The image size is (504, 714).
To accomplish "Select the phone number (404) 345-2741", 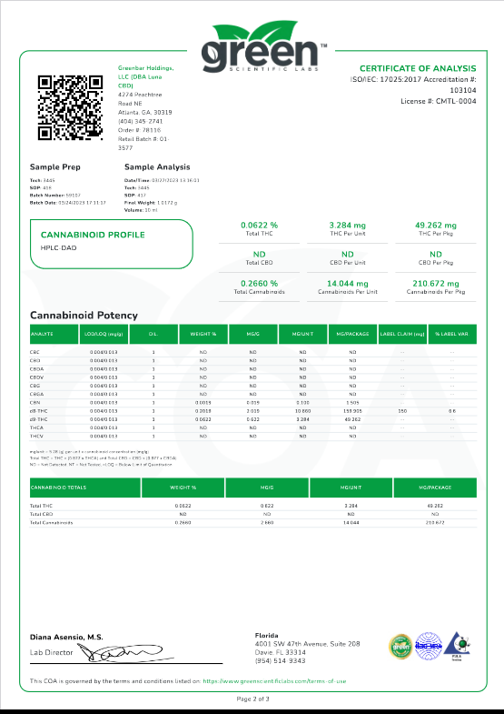I will [141, 121].
